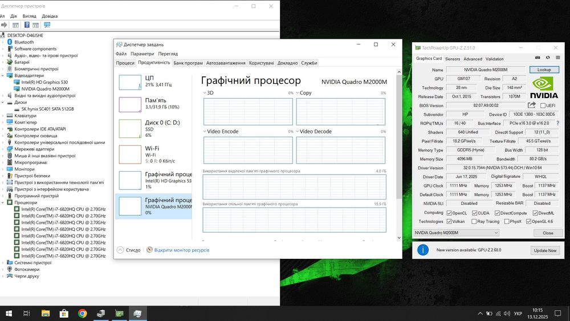Viewport: 570px width, 321px height.
Task: Click the Wi-Fi network tray icon
Action: [498, 314]
